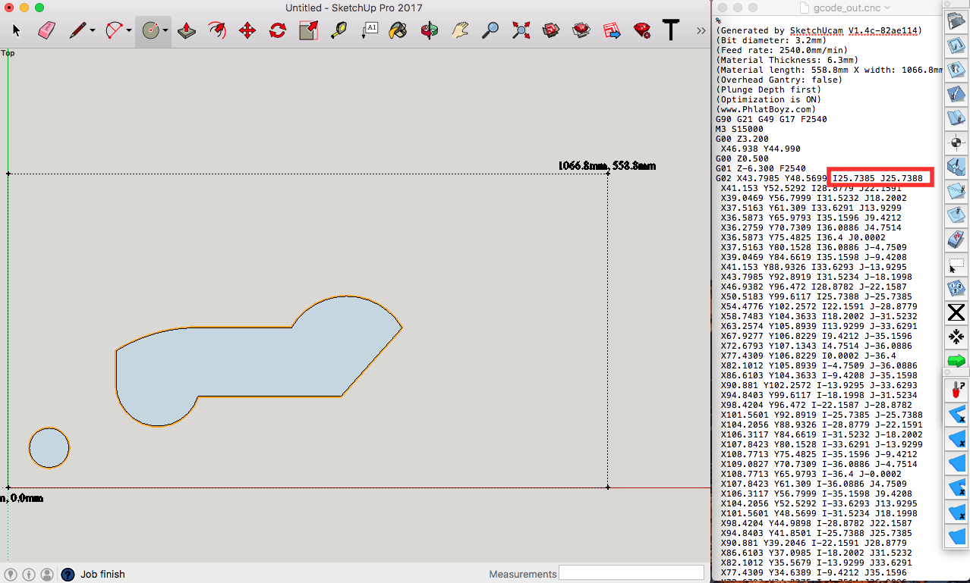The width and height of the screenshot is (970, 583).
Task: Open the Arc tool dropdown arrow
Action: [x=129, y=31]
